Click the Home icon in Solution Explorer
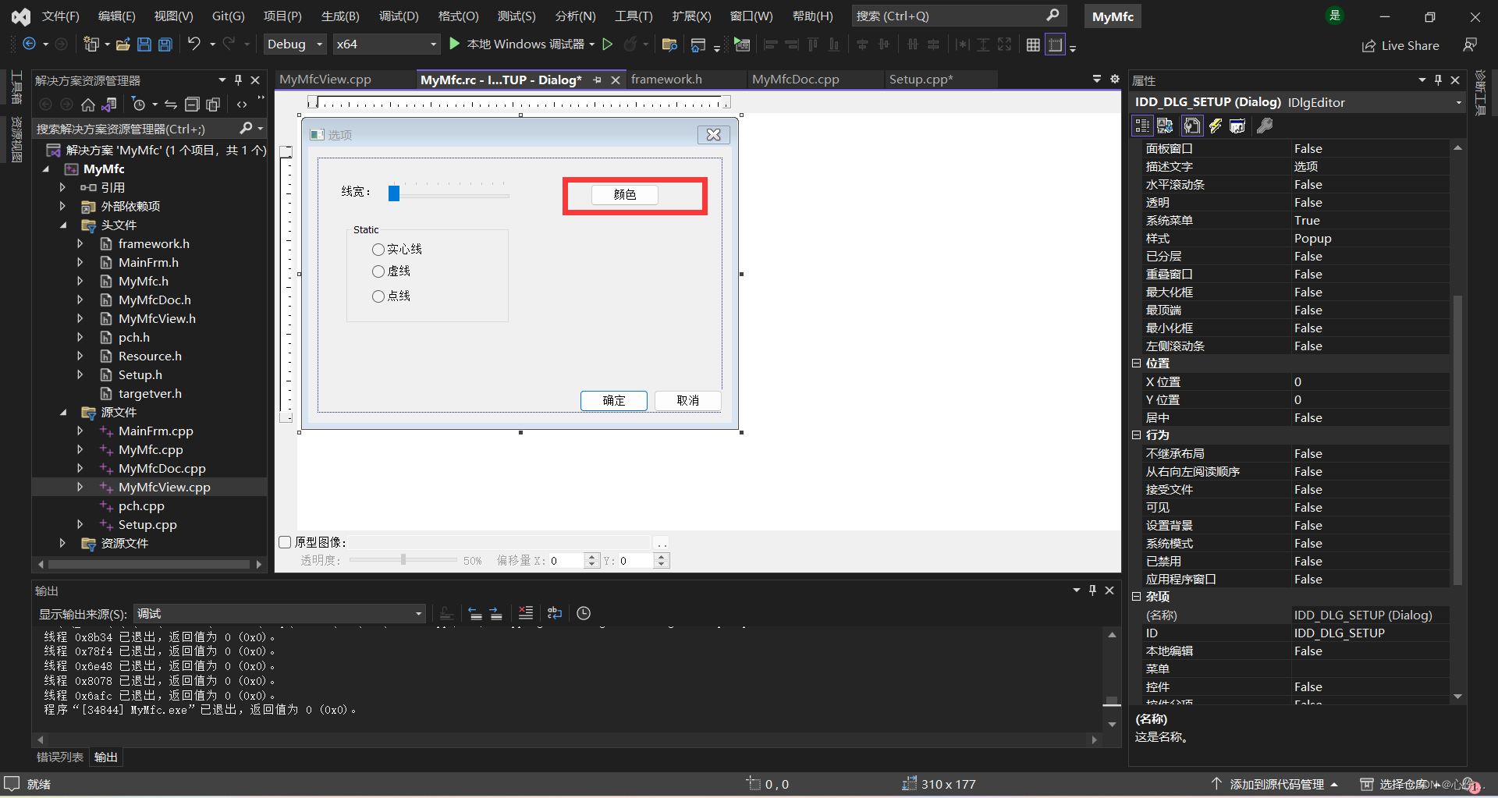 [88, 104]
